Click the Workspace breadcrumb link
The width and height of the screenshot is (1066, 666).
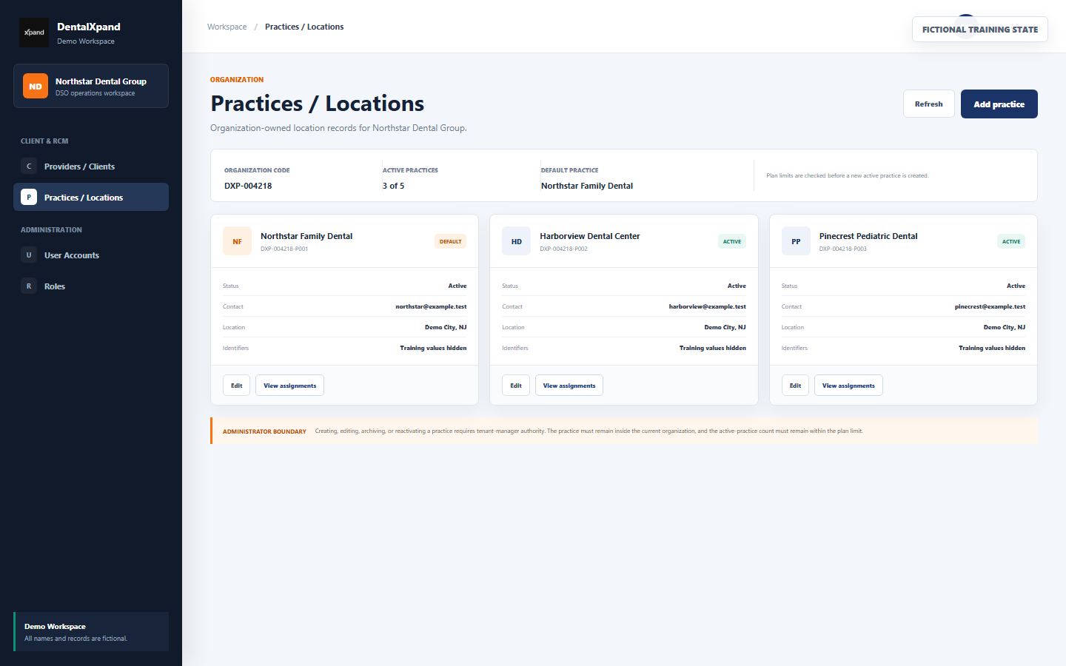pyautogui.click(x=227, y=27)
